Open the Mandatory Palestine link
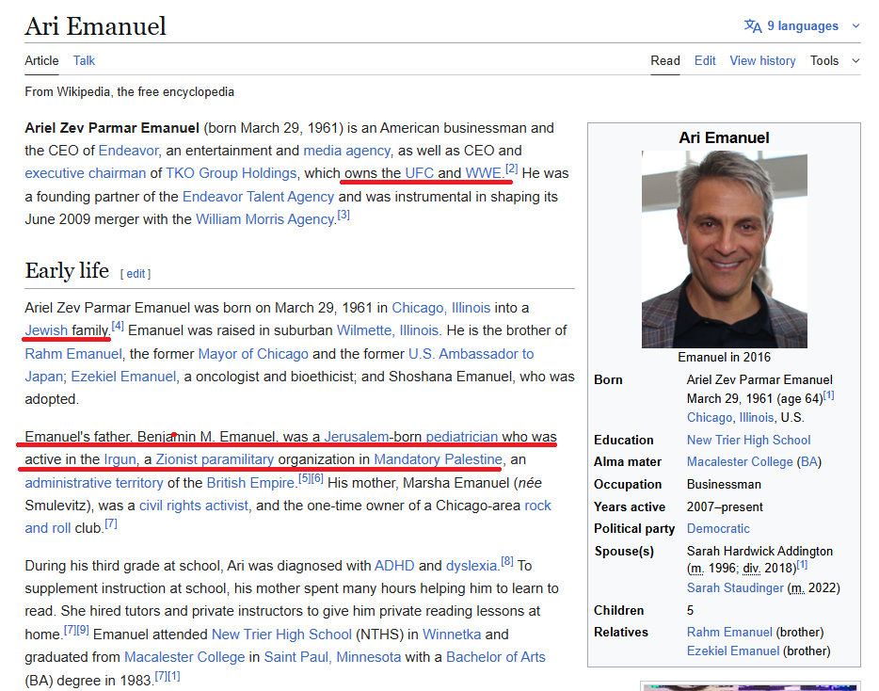 pyautogui.click(x=438, y=459)
